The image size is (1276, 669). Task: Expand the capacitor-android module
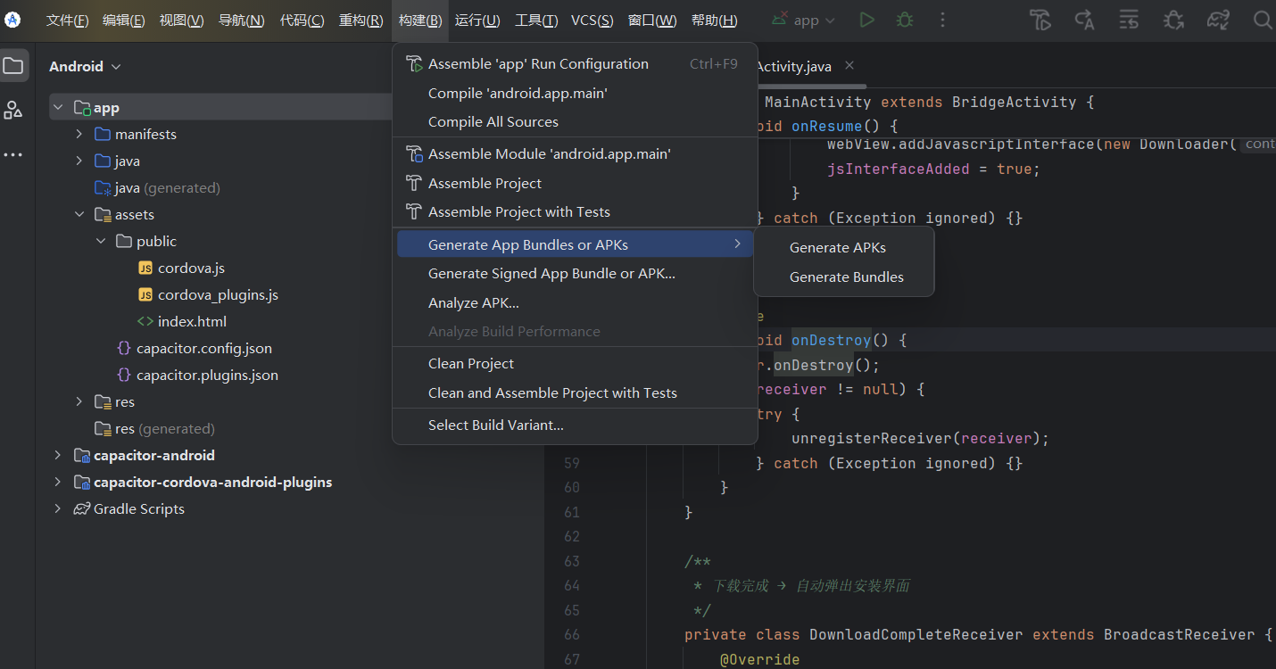[x=58, y=455]
